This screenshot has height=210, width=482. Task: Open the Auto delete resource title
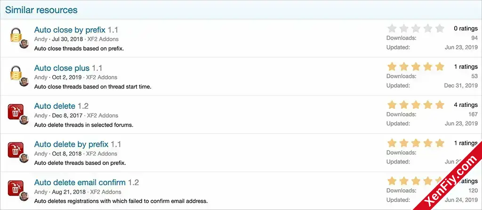coord(55,106)
